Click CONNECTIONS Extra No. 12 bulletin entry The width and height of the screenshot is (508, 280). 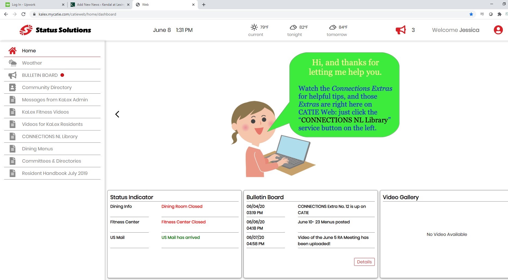[x=332, y=209]
